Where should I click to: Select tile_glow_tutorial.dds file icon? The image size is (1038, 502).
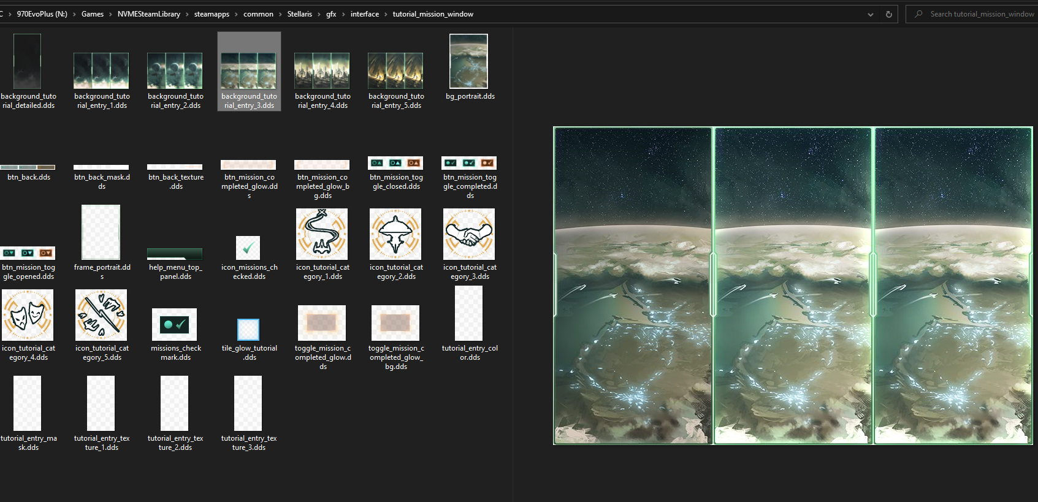coord(248,330)
